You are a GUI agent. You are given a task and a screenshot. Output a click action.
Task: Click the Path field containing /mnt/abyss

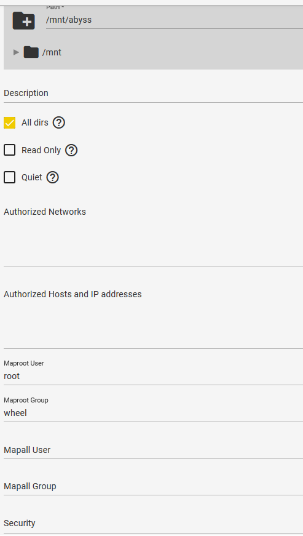175,20
